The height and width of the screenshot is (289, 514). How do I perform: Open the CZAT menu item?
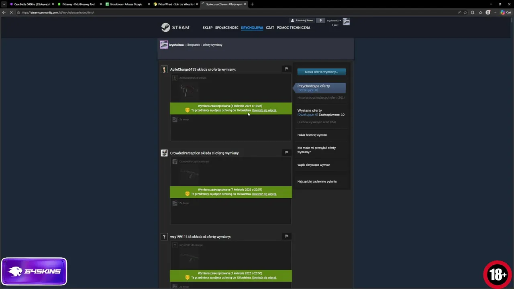pyautogui.click(x=270, y=28)
